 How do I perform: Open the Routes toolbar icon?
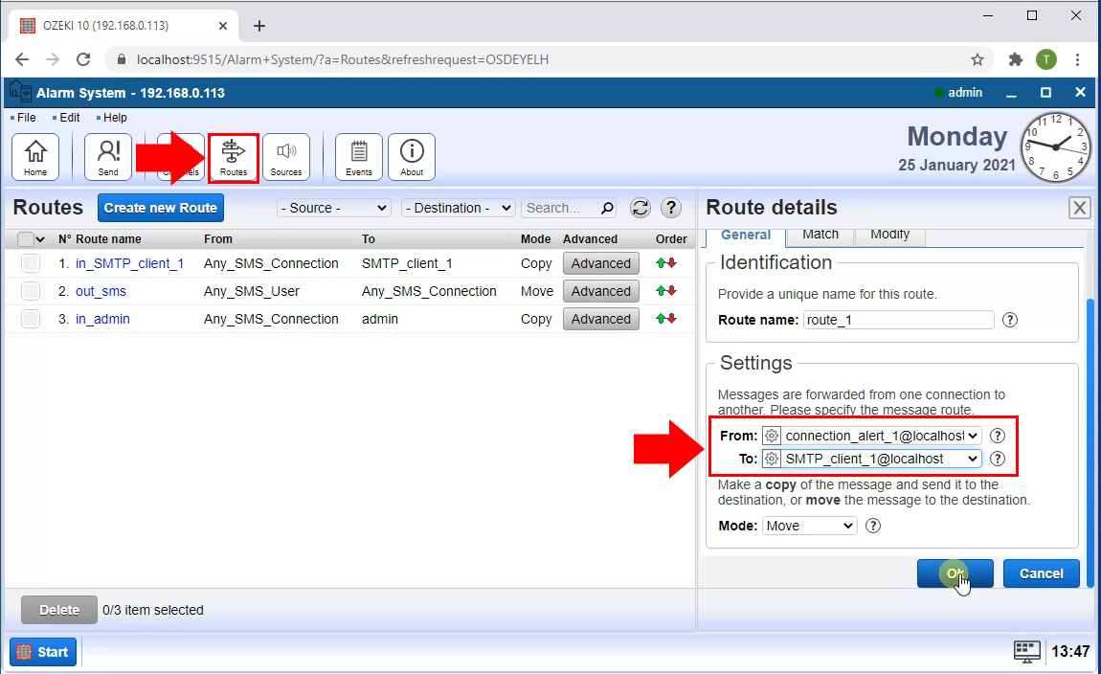tap(233, 158)
